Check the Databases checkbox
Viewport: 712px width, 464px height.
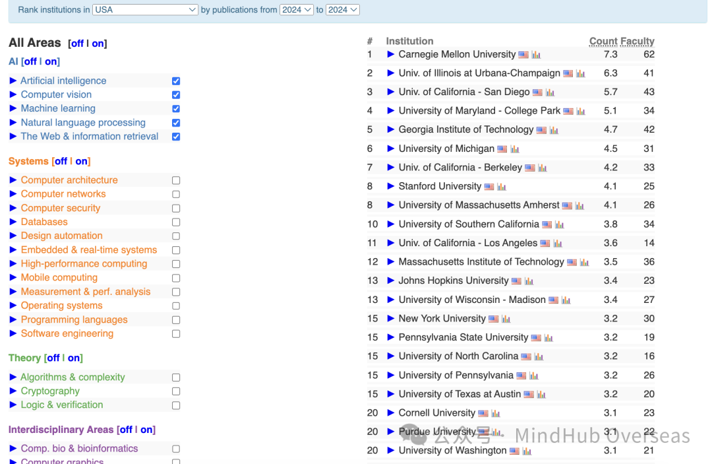[x=176, y=222]
